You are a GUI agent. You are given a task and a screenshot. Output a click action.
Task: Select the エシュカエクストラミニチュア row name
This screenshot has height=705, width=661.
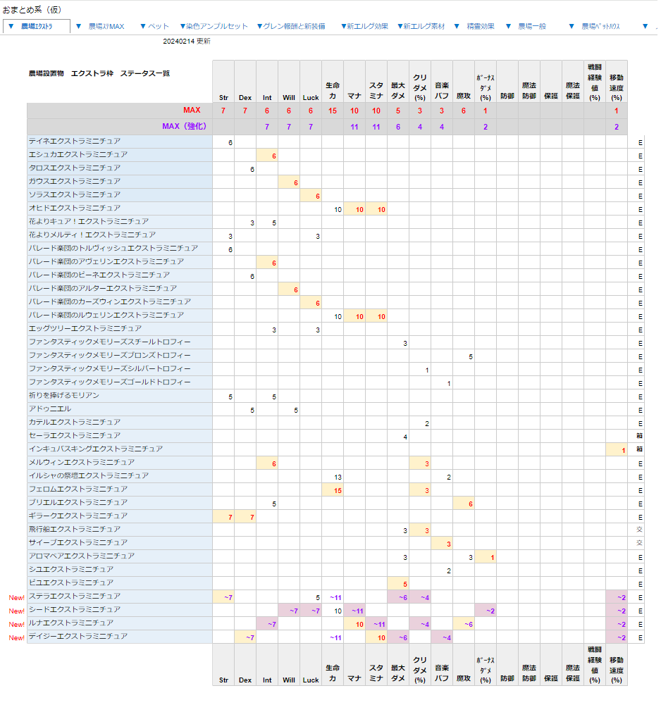point(78,155)
